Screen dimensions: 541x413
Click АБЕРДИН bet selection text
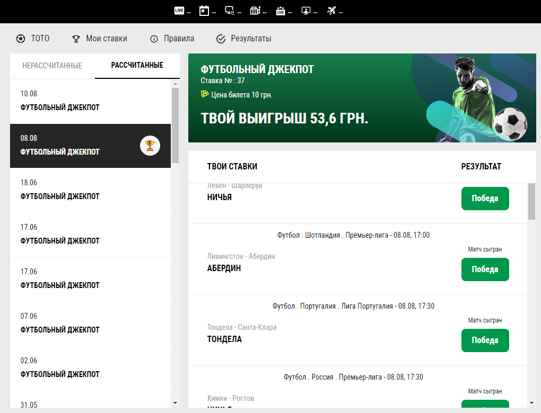pyautogui.click(x=224, y=268)
